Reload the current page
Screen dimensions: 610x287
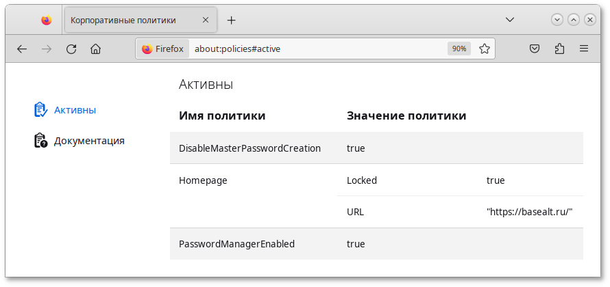pyautogui.click(x=71, y=49)
